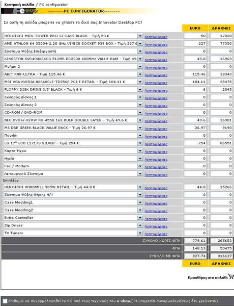Click the euro price field showing 26.97
Image resolution: width=234 pixels, height=306 pixels.
click(x=195, y=128)
